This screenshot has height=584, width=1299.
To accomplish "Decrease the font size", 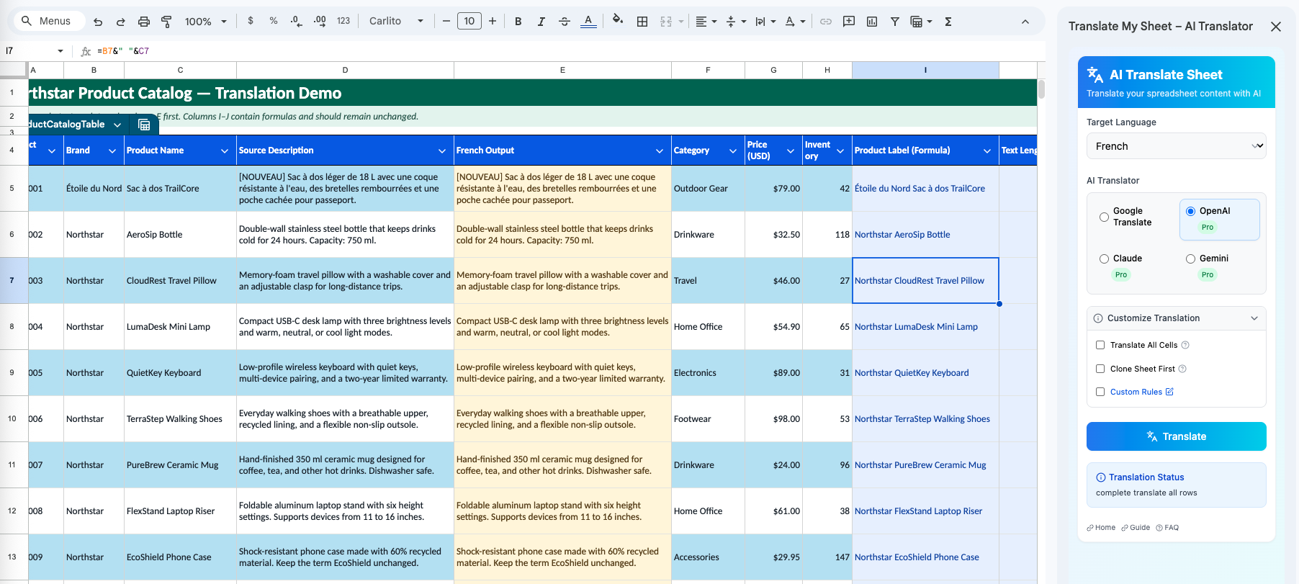I will [x=446, y=21].
